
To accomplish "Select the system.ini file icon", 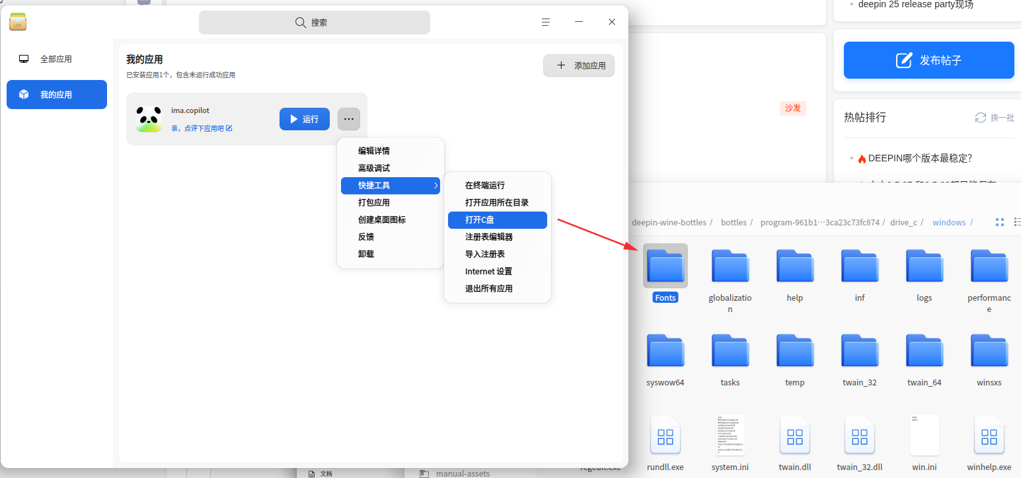I will pyautogui.click(x=730, y=435).
